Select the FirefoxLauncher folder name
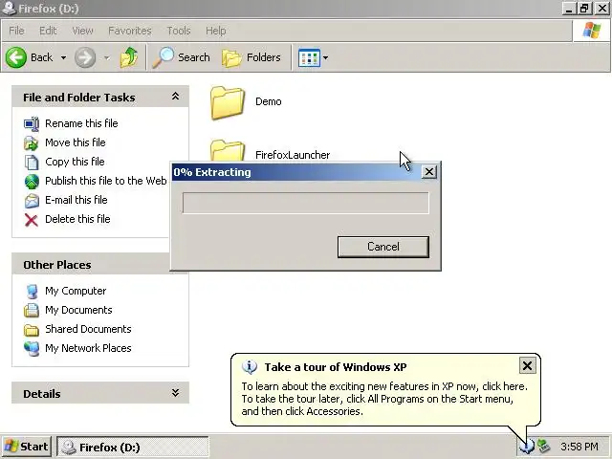This screenshot has width=612, height=459. pyautogui.click(x=293, y=155)
